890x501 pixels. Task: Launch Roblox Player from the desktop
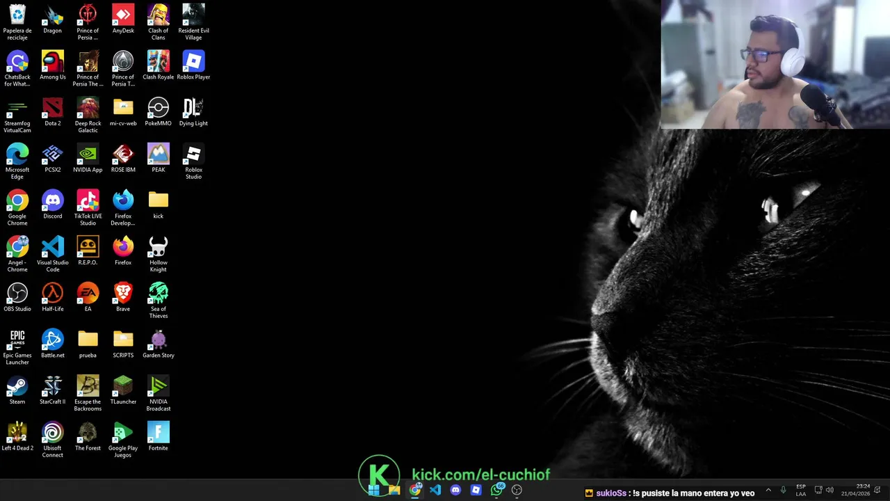pyautogui.click(x=193, y=65)
